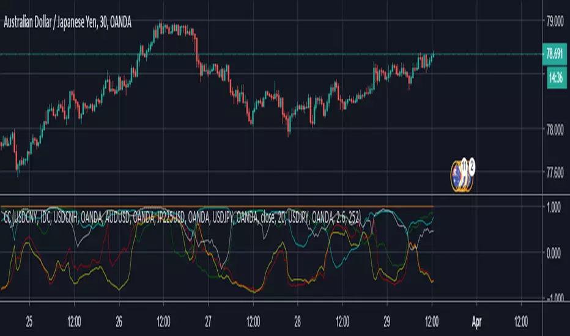The height and width of the screenshot is (336, 570).
Task: Click the 1.000 indicator scale label
Action: (x=553, y=208)
